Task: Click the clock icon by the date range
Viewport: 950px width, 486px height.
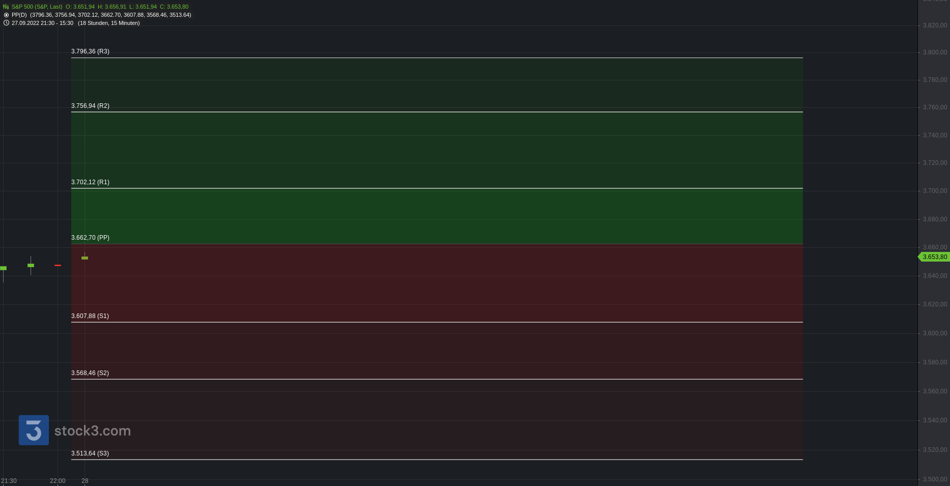Action: click(x=6, y=23)
